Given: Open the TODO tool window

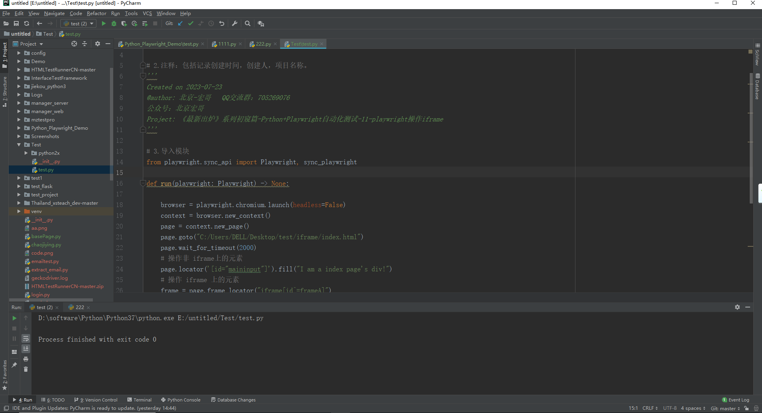Looking at the screenshot, I should coord(53,400).
